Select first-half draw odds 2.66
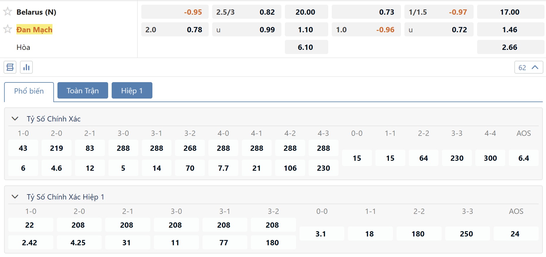 (510, 47)
